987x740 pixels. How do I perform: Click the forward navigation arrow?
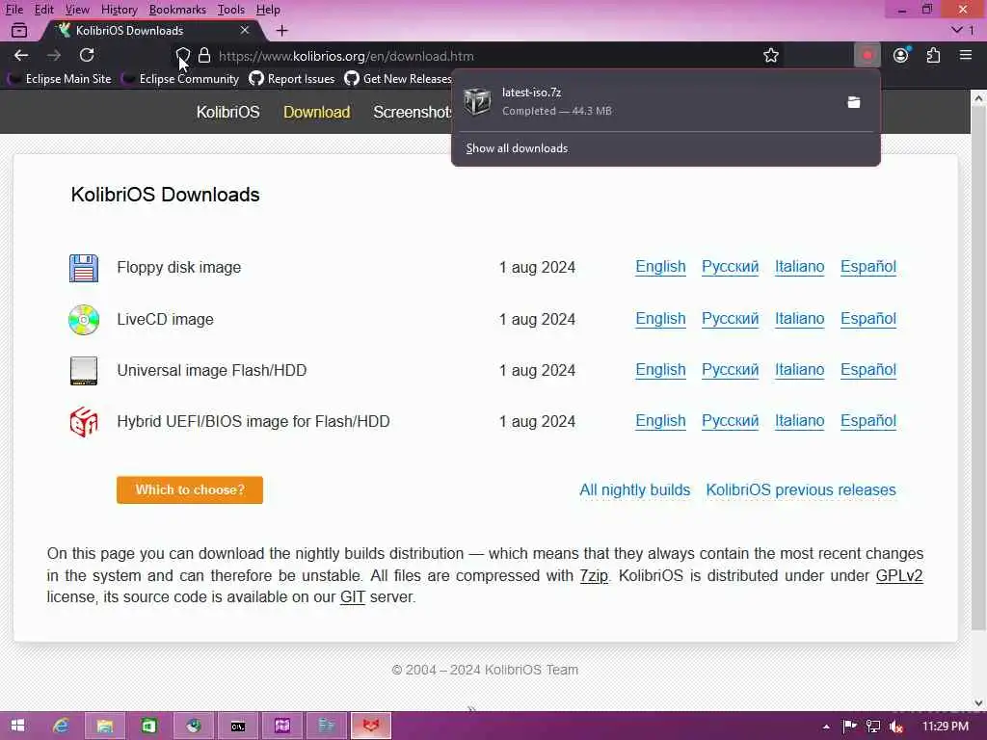[x=54, y=55]
